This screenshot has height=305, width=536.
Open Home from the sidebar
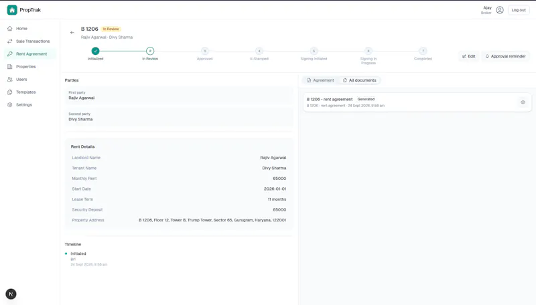(x=29, y=29)
